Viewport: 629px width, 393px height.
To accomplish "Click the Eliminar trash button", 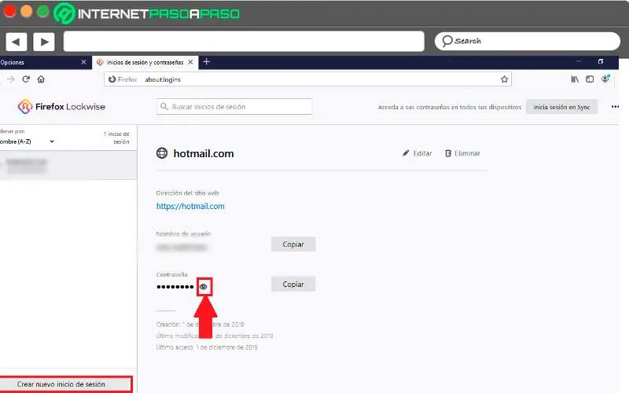I will (462, 153).
